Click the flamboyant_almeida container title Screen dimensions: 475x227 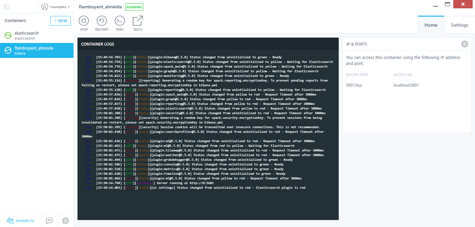pyautogui.click(x=100, y=7)
